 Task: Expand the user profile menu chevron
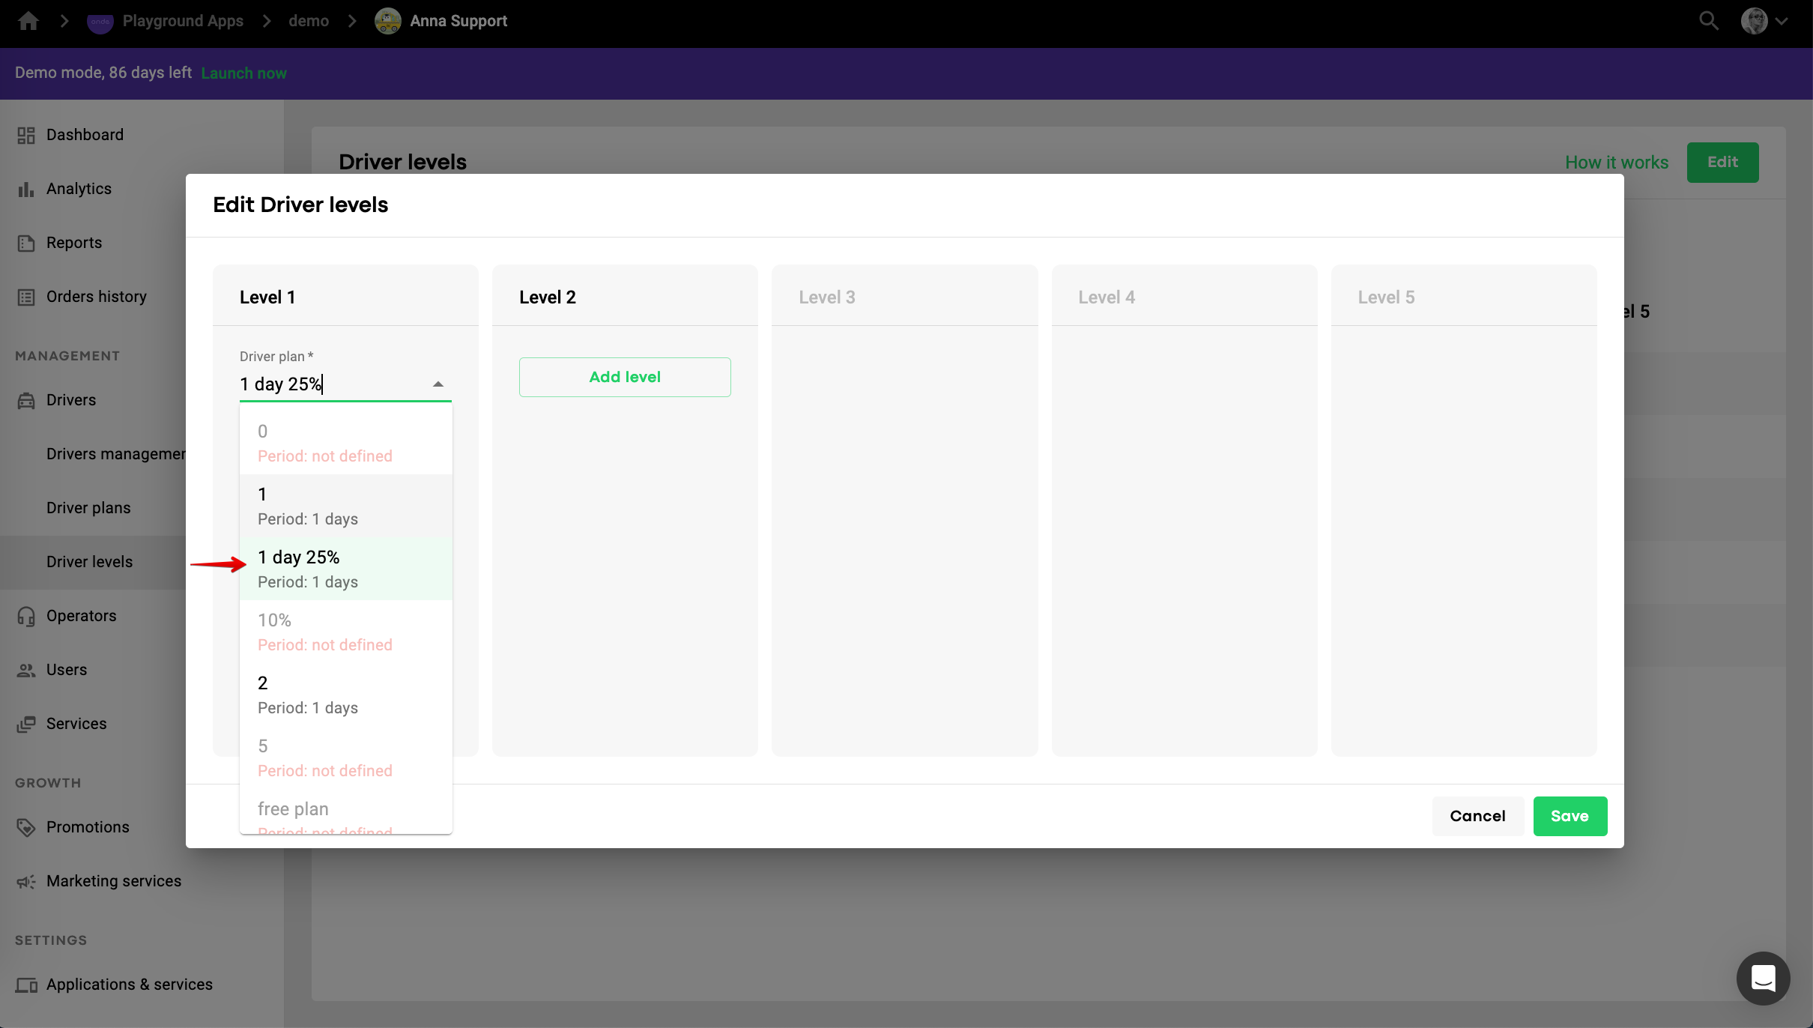click(1782, 21)
